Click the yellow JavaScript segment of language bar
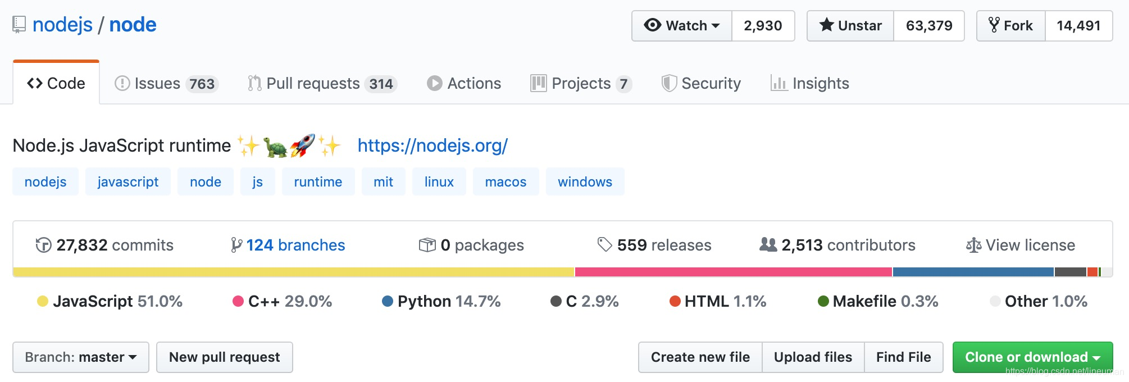The image size is (1129, 382). point(293,272)
